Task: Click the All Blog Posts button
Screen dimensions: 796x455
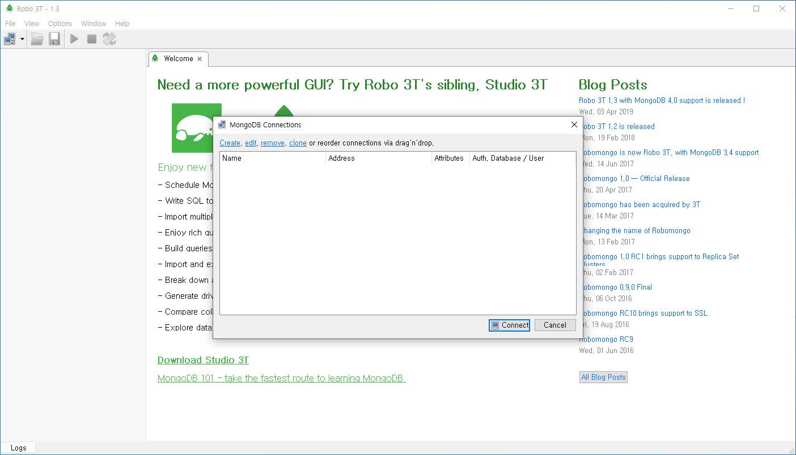Action: (x=603, y=377)
